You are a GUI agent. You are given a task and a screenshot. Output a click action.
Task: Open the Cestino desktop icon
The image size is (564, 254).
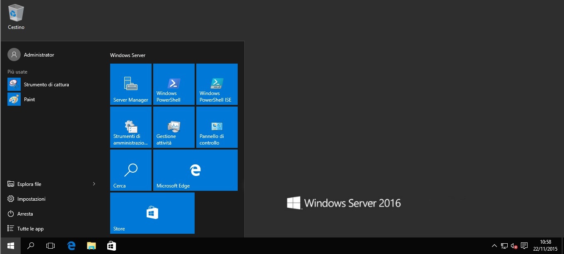click(x=16, y=17)
